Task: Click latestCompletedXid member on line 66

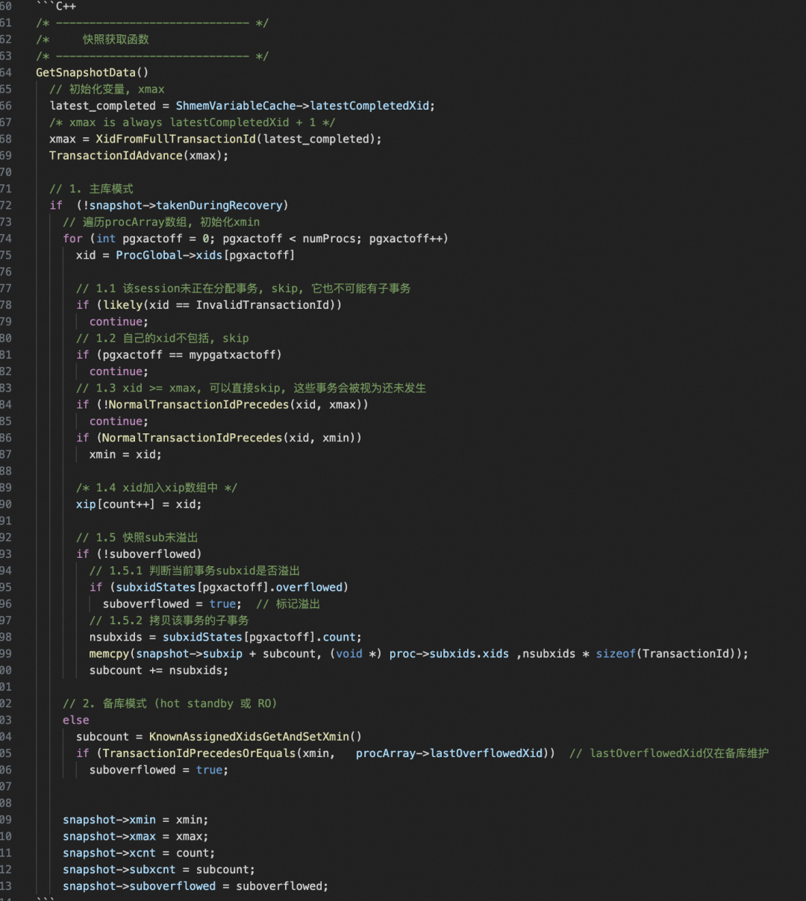Action: coord(371,106)
